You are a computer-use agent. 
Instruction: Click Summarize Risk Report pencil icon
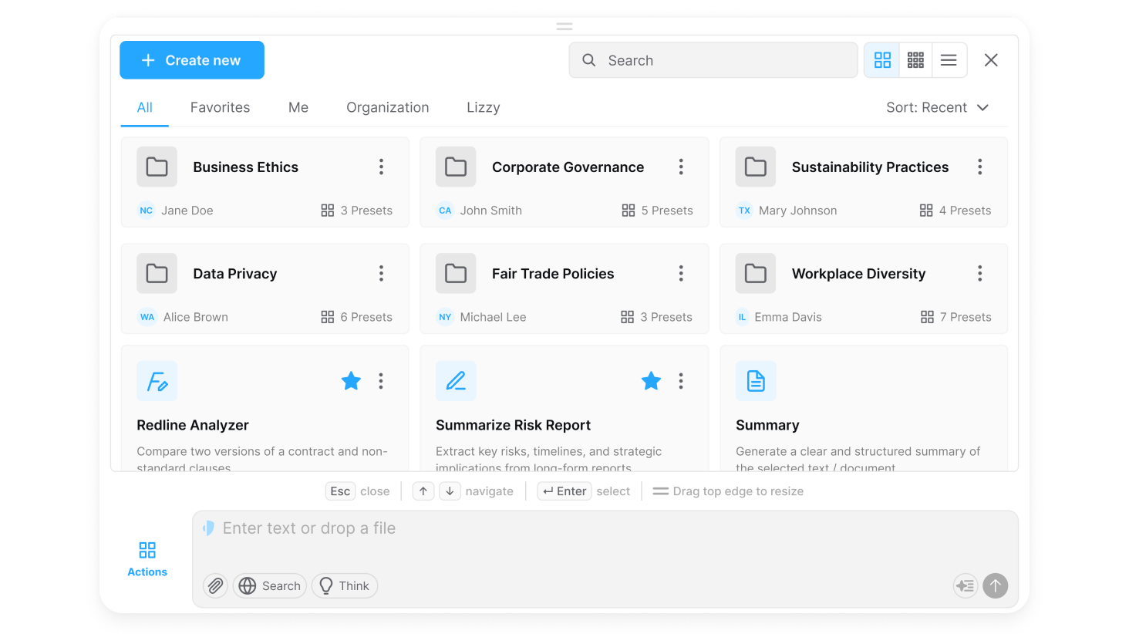tap(456, 381)
